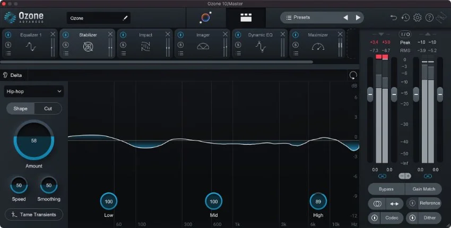451x228 pixels.
Task: Click the stereo sum overlapping circles icon
Action: point(377,204)
